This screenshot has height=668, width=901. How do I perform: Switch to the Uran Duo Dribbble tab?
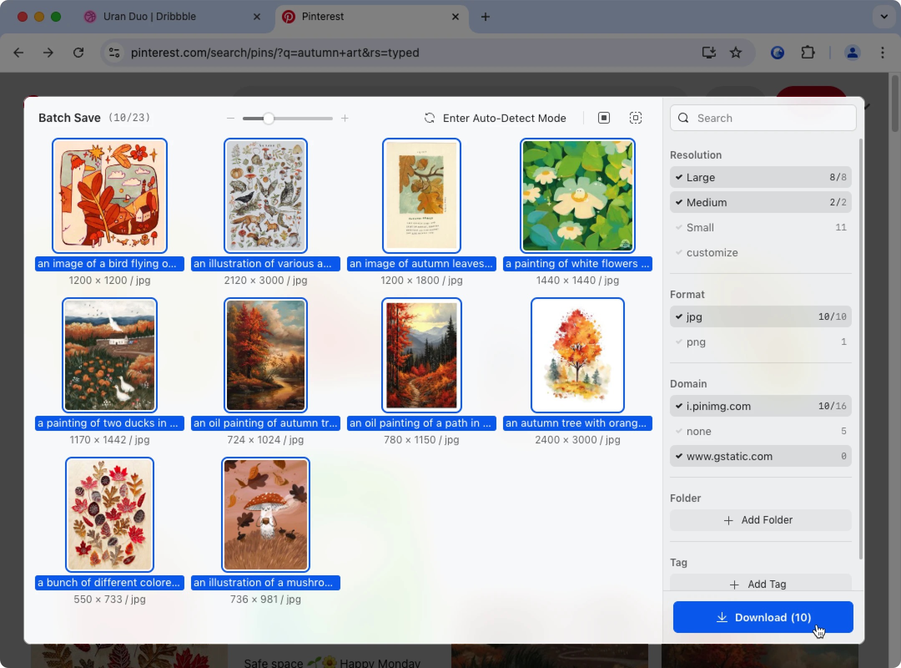click(x=171, y=17)
